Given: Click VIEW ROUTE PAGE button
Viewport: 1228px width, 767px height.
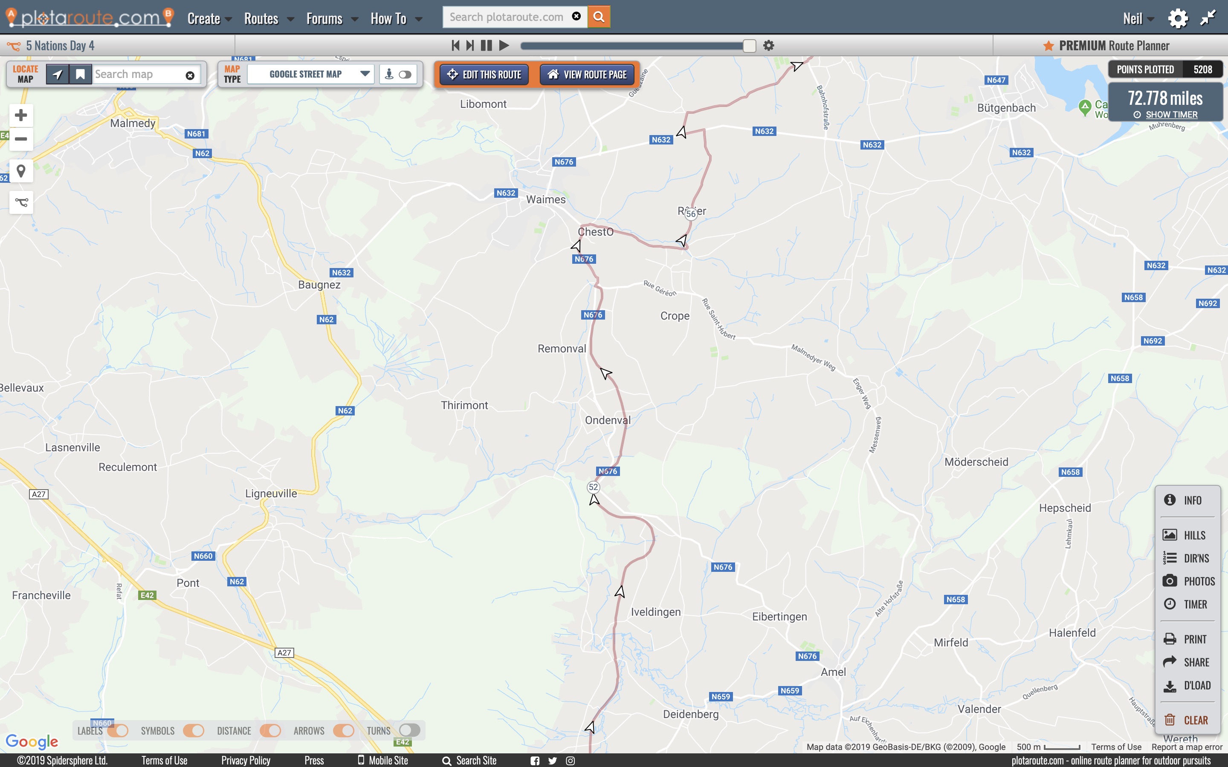Looking at the screenshot, I should pyautogui.click(x=587, y=75).
